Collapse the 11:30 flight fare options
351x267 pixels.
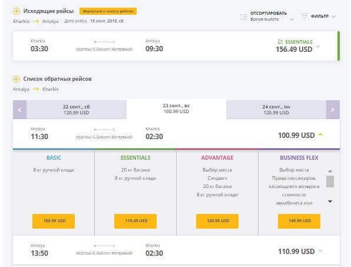tap(320, 134)
